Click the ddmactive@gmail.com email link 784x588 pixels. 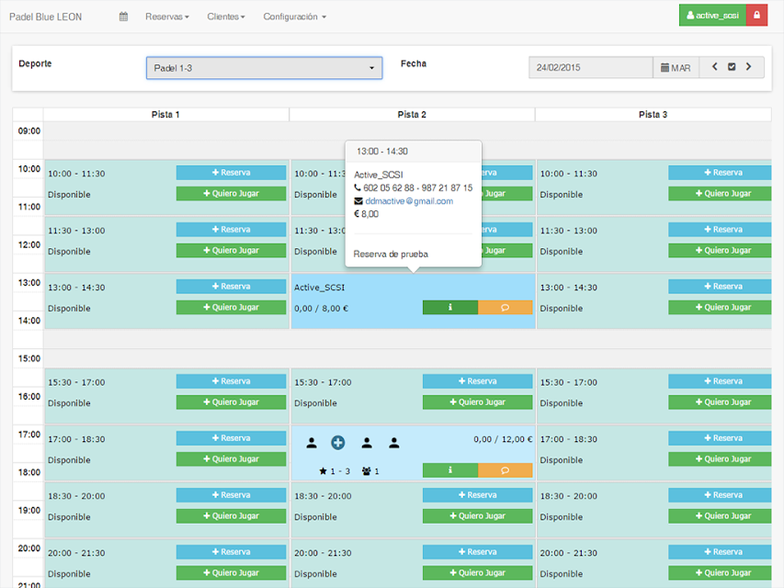[409, 201]
